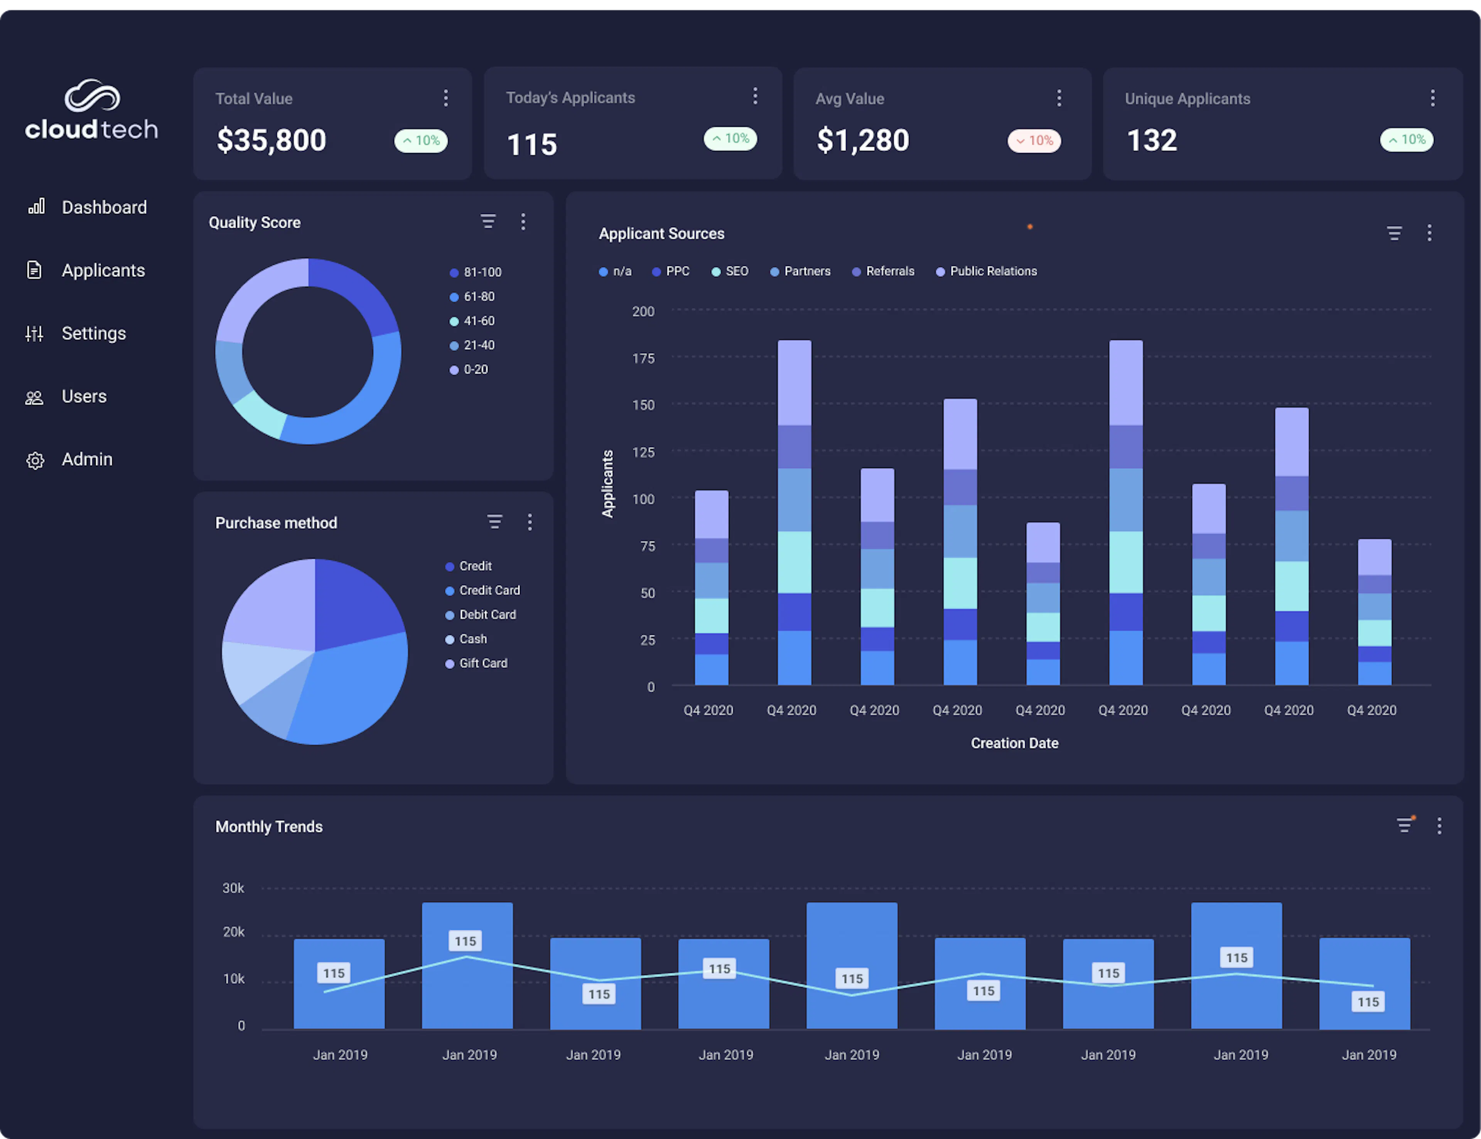Click the green 10% badge on Unique Applicants
This screenshot has width=1481, height=1139.
click(x=1407, y=140)
